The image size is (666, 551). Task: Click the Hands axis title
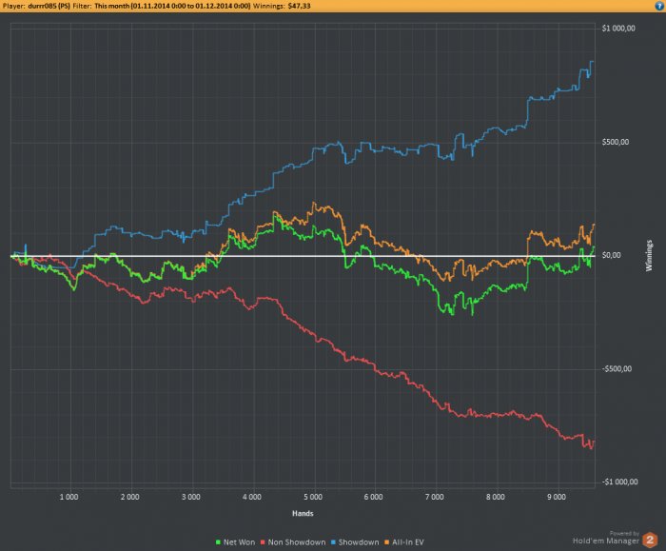tap(303, 513)
